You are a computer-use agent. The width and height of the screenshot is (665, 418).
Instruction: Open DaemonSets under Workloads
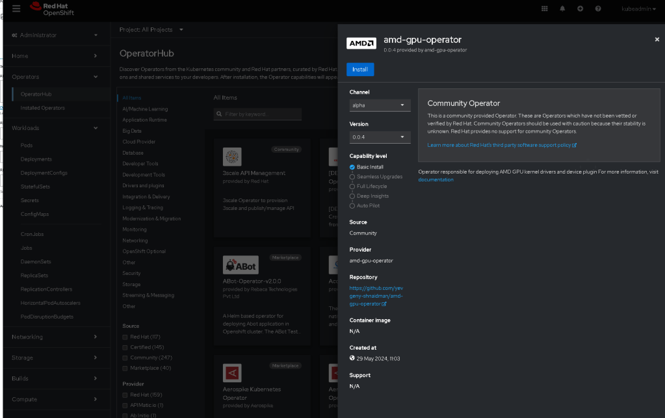coord(36,262)
